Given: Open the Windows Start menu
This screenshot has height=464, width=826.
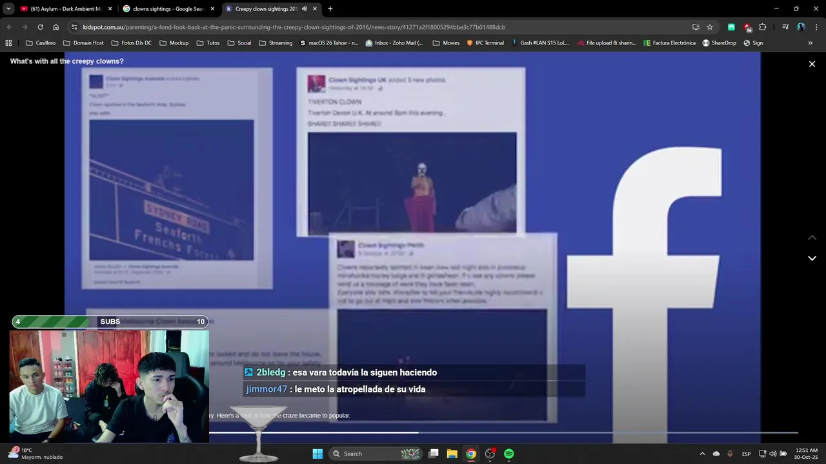Looking at the screenshot, I should coord(317,454).
